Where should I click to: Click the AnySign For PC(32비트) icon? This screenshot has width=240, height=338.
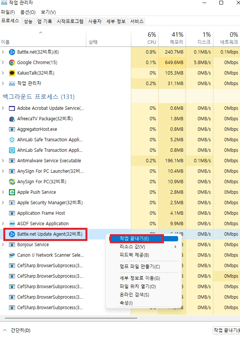click(12, 182)
